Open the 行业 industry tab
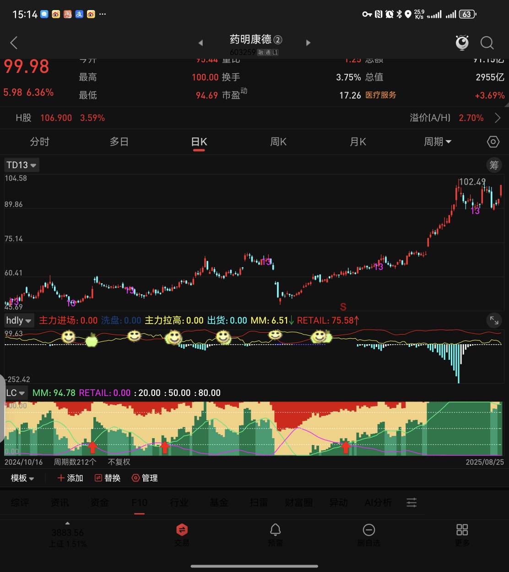 pos(179,503)
